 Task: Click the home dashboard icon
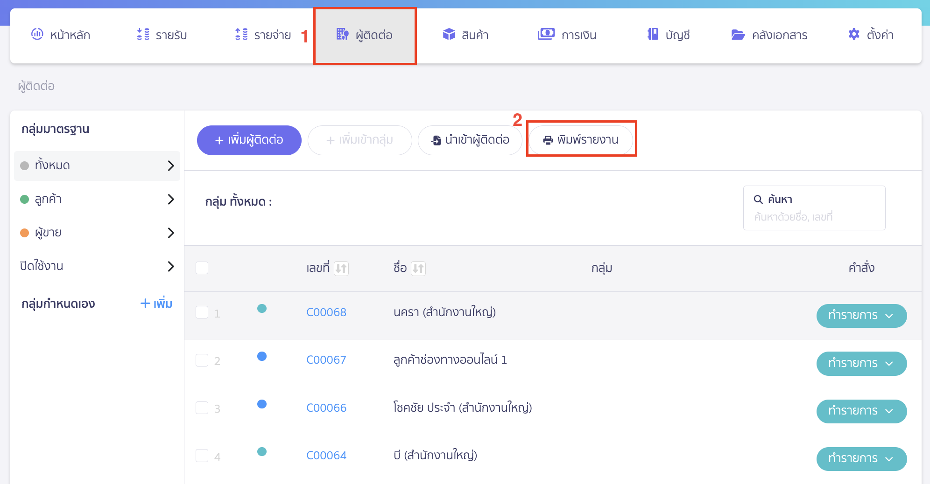pos(37,35)
